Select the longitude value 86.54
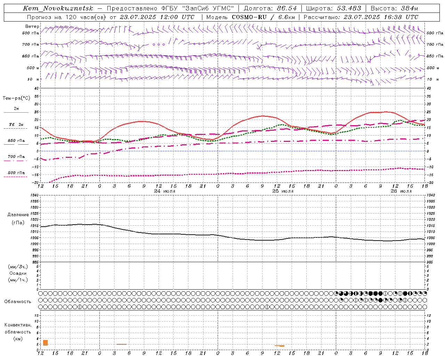Viewport: 445px width, 356px height. 287,8
